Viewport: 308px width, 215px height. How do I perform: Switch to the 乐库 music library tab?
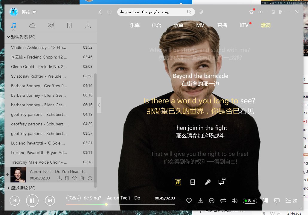click(x=135, y=25)
